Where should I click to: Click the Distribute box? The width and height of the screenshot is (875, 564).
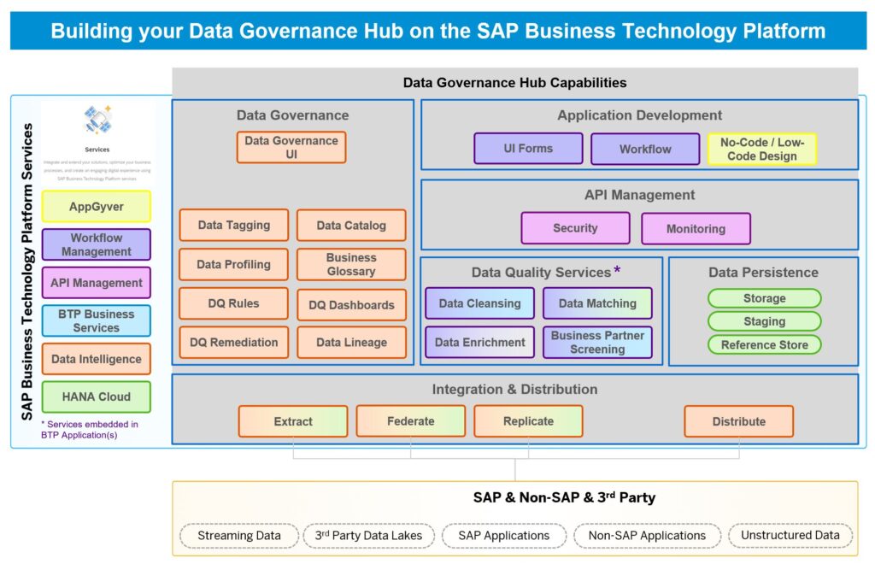click(x=739, y=422)
